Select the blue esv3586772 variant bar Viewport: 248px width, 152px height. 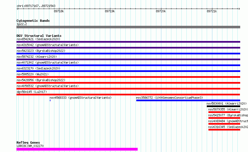pyautogui.click(x=188, y=100)
